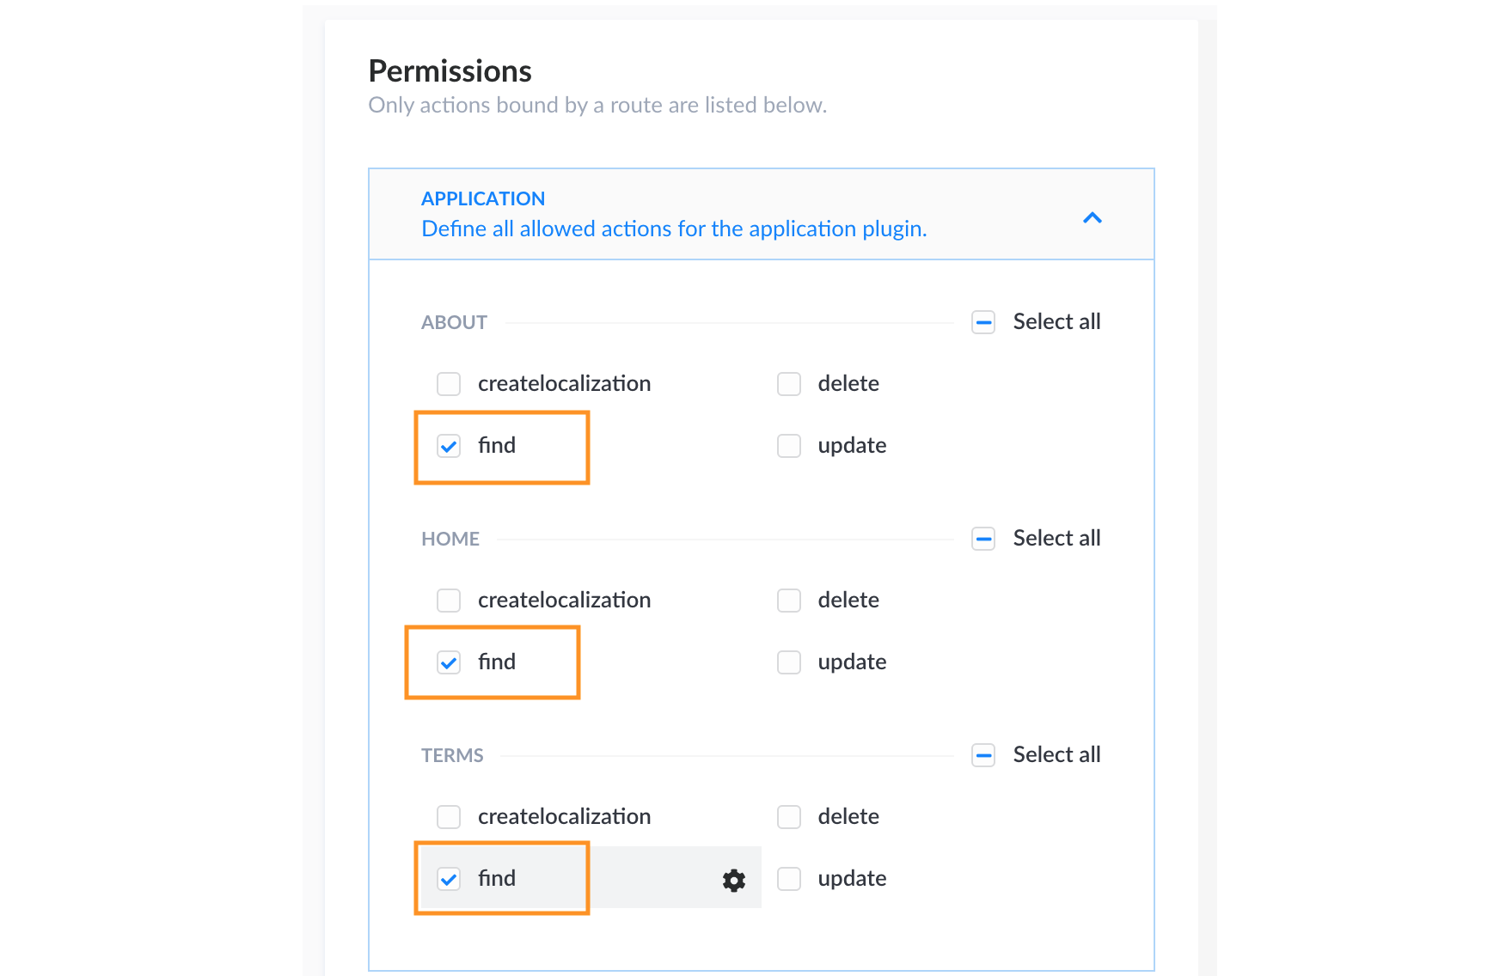
Task: Enable update permission under HOME
Action: 788,662
